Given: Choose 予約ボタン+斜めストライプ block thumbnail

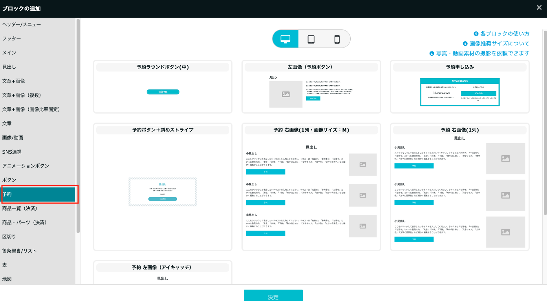Looking at the screenshot, I should tap(163, 187).
